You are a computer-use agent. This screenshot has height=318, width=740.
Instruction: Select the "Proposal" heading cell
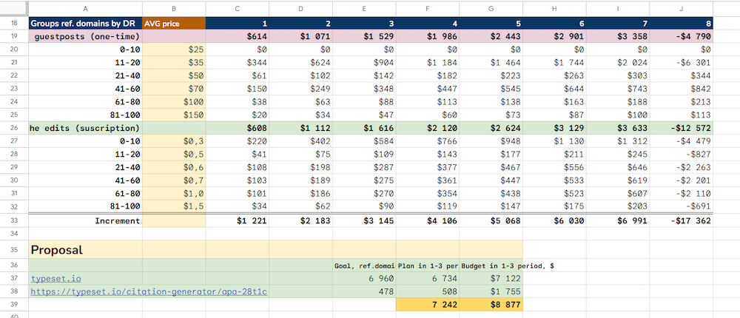tap(84, 249)
